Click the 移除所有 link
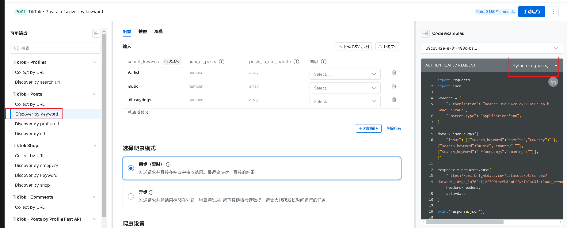 point(394,128)
